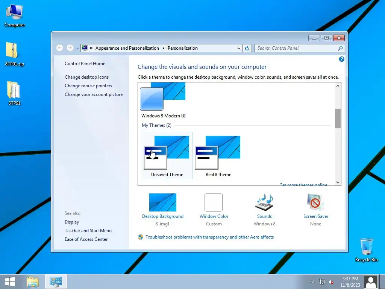Click the search magnifier icon
Image resolution: width=385 pixels, height=289 pixels.
click(340, 48)
